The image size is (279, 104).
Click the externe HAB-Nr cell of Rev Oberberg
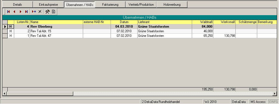point(97,27)
